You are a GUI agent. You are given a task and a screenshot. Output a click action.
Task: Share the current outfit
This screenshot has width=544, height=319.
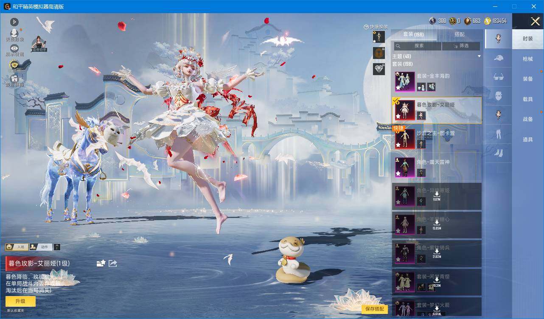[x=113, y=263]
